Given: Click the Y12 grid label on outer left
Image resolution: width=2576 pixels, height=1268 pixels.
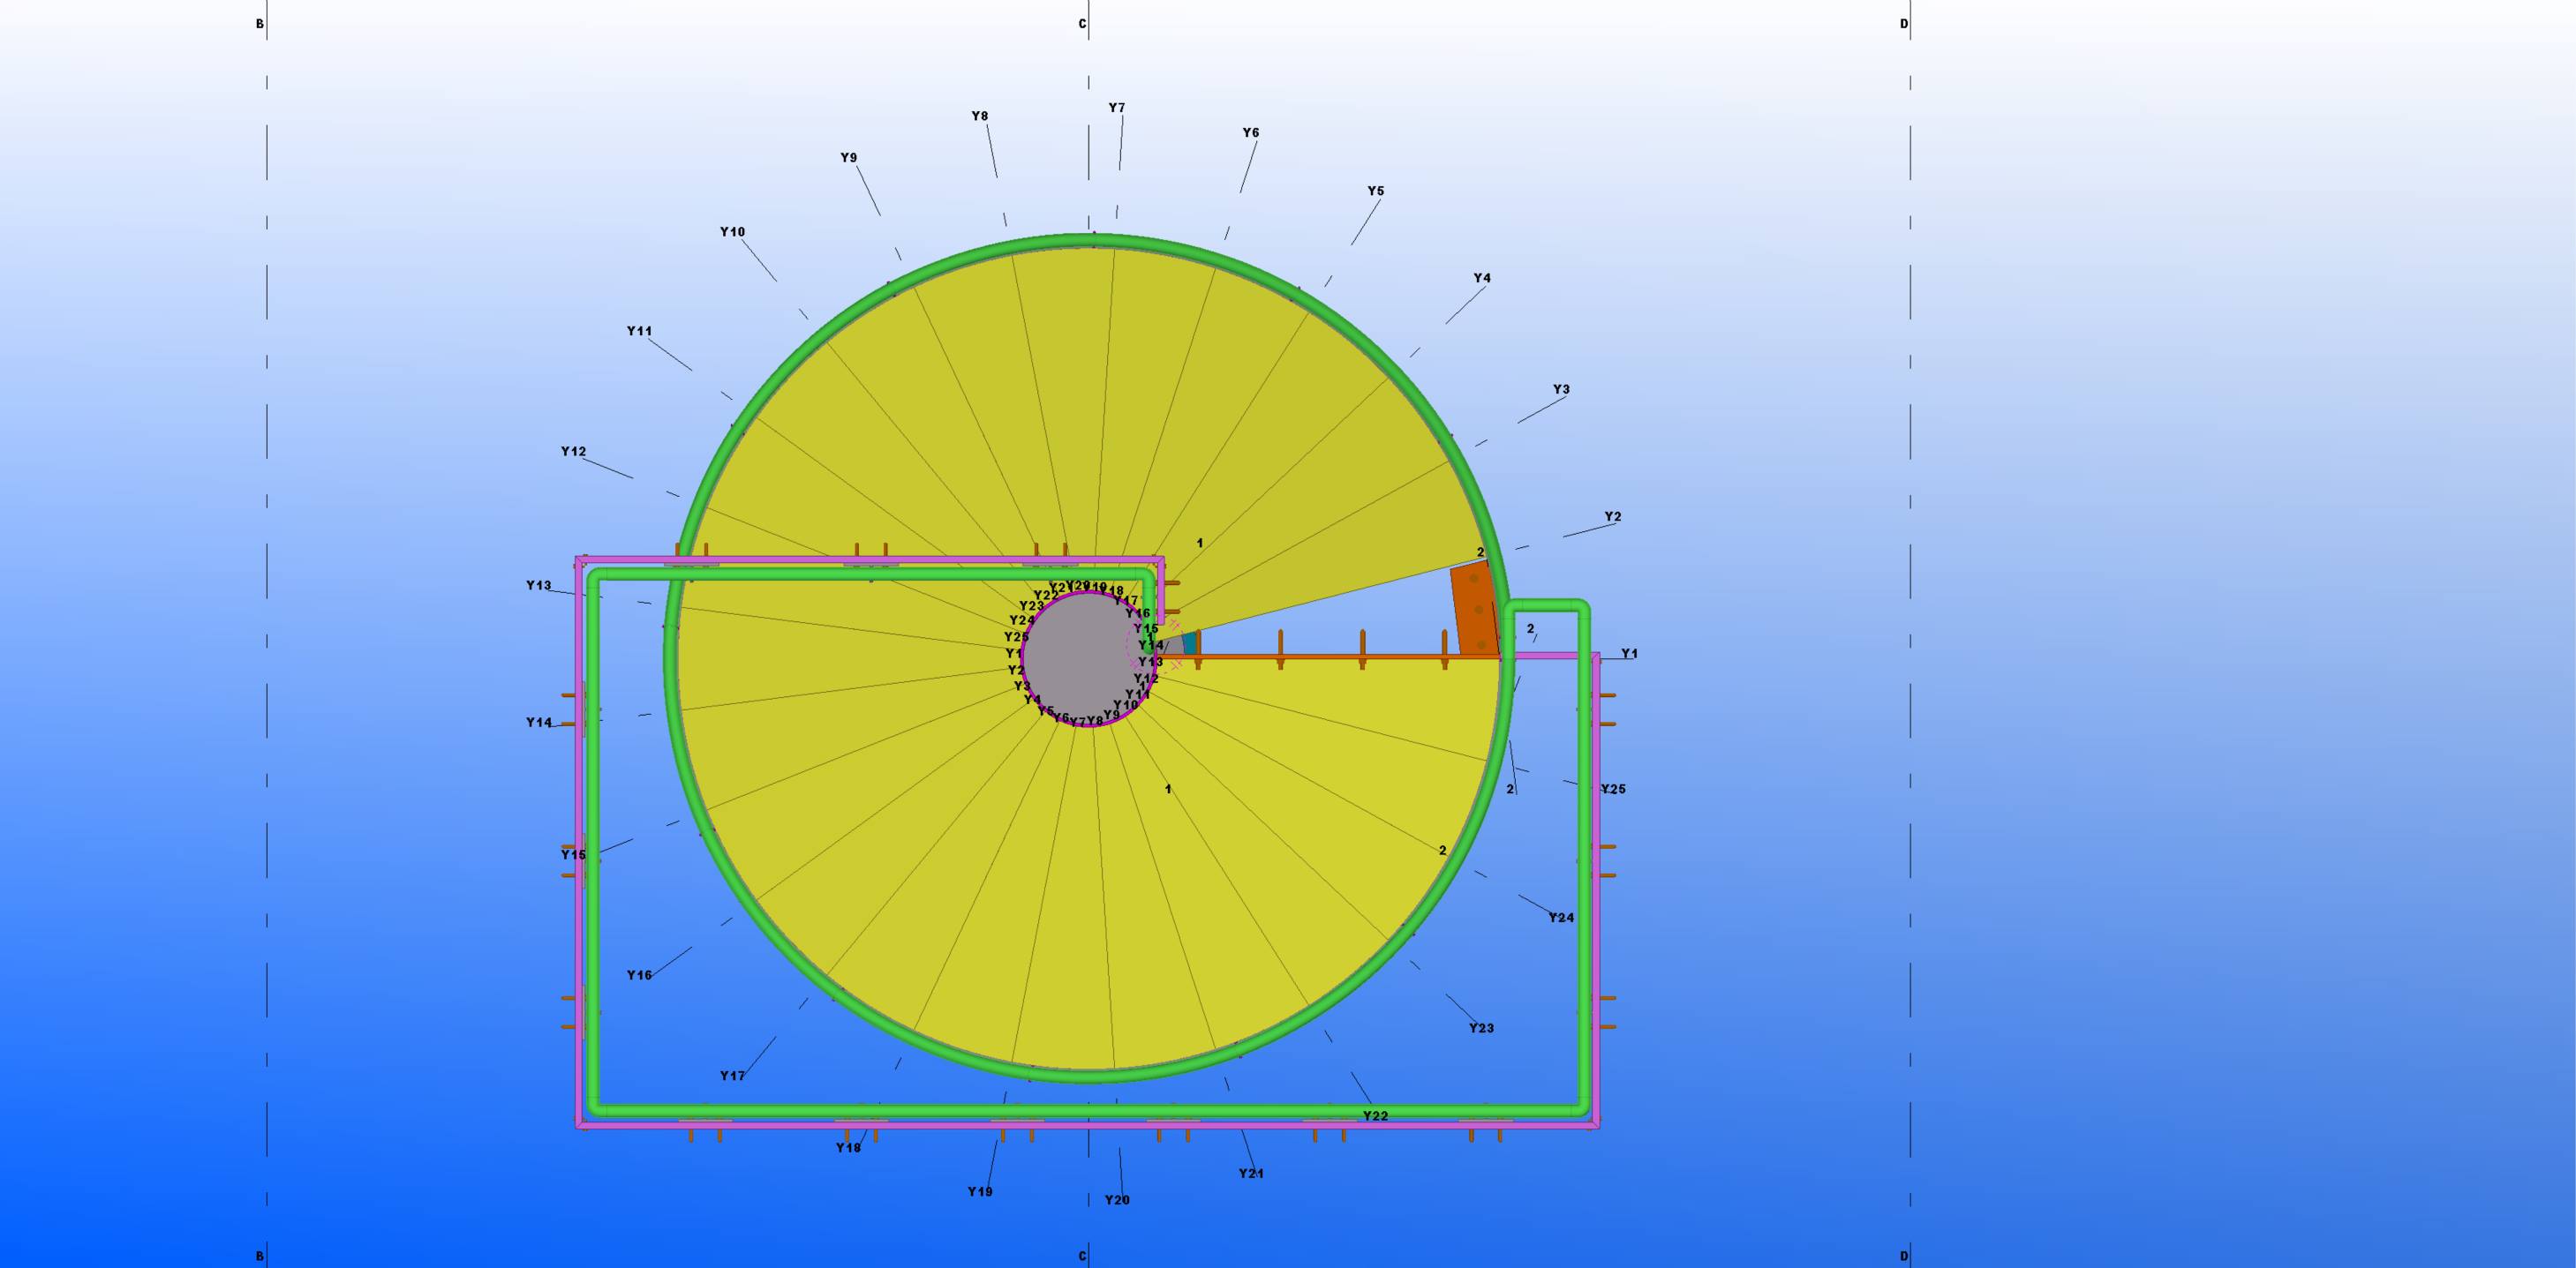Looking at the screenshot, I should pos(573,452).
